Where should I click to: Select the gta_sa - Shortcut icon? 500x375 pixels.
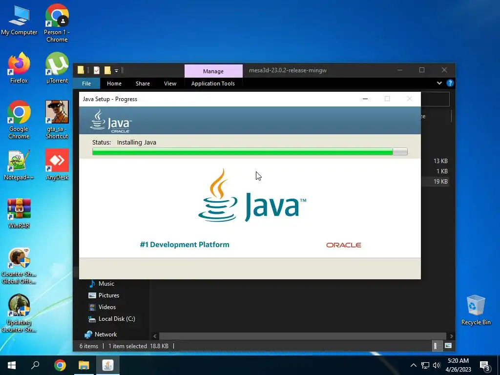coord(57,120)
